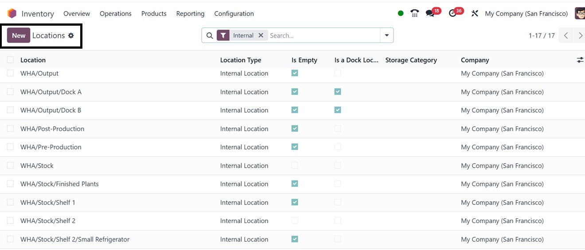The image size is (585, 250).
Task: Go to previous page of records
Action: (566, 35)
